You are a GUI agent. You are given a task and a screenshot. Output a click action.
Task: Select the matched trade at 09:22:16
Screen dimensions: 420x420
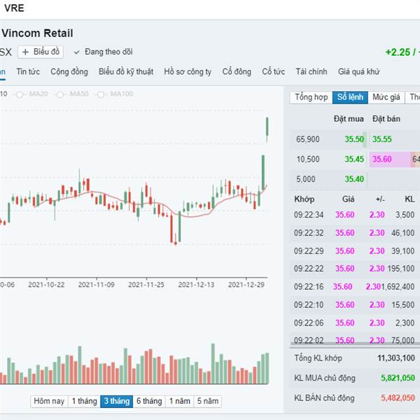(354, 286)
